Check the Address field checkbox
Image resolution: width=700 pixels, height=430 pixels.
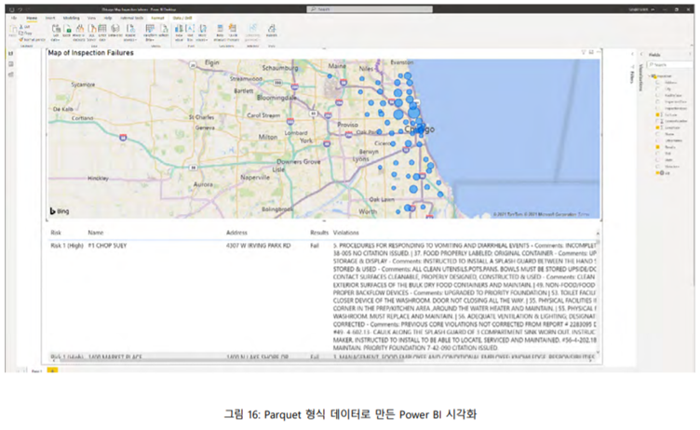(657, 82)
